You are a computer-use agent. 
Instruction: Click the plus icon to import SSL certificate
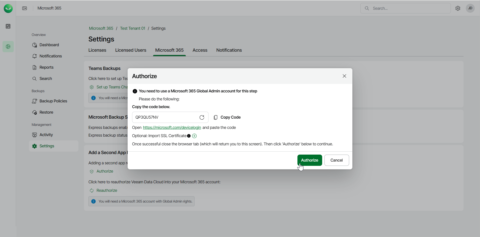(195, 136)
